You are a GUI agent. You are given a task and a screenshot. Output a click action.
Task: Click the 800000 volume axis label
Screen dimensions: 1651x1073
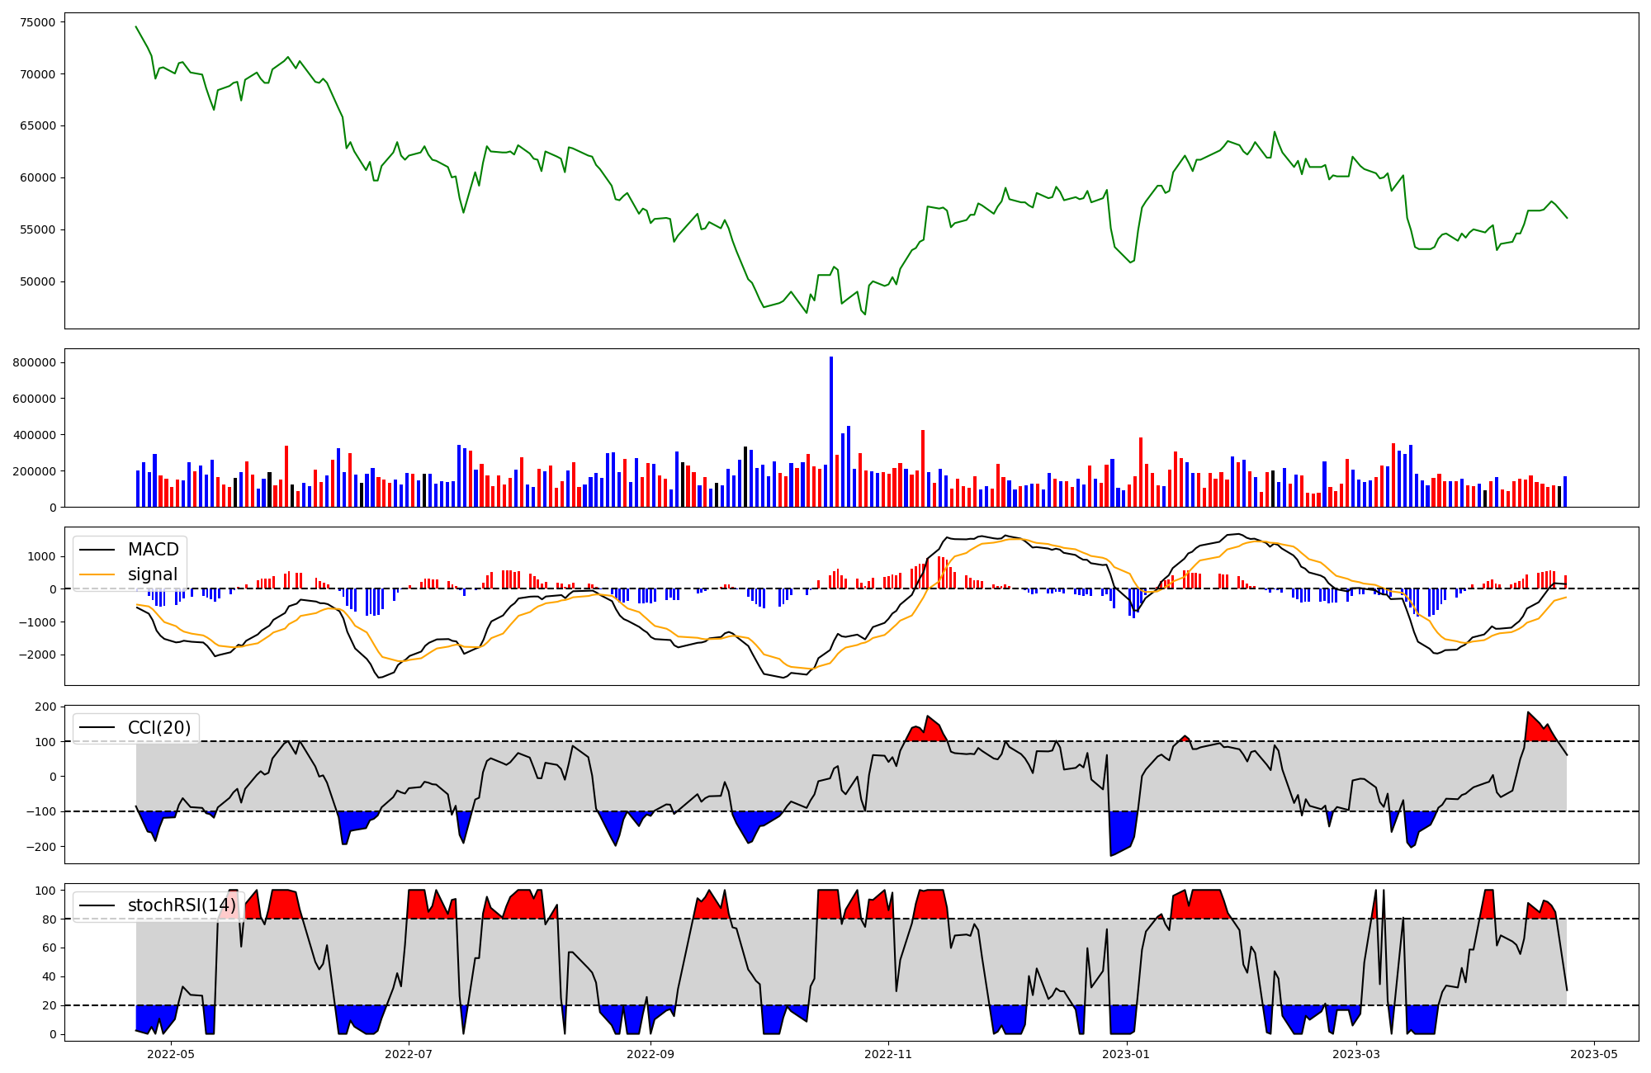[x=35, y=362]
